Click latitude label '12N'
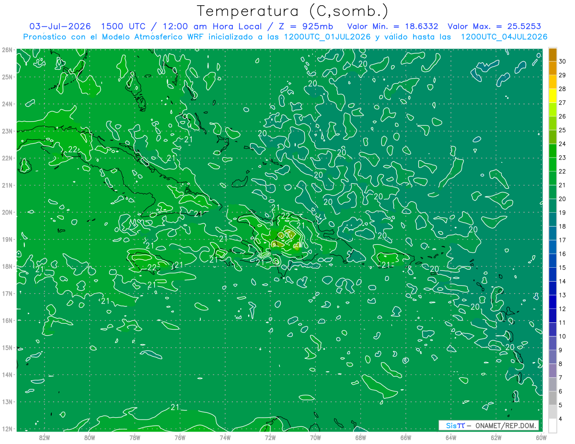This screenshot has height=444, width=575. coord(7,429)
